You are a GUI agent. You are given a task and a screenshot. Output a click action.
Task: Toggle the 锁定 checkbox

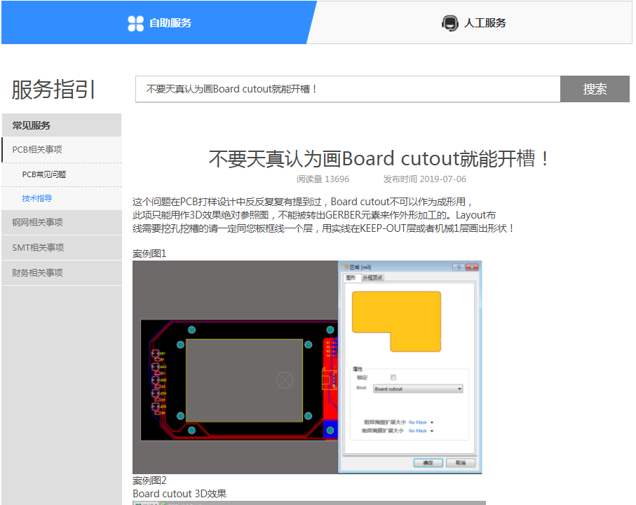(393, 378)
